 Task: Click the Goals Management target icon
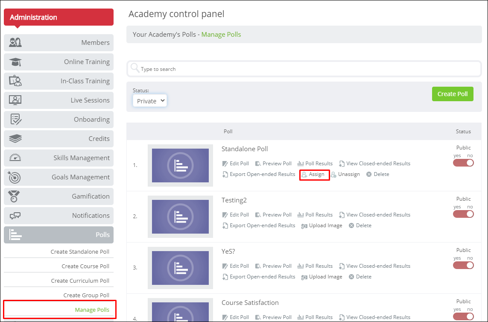pos(15,177)
